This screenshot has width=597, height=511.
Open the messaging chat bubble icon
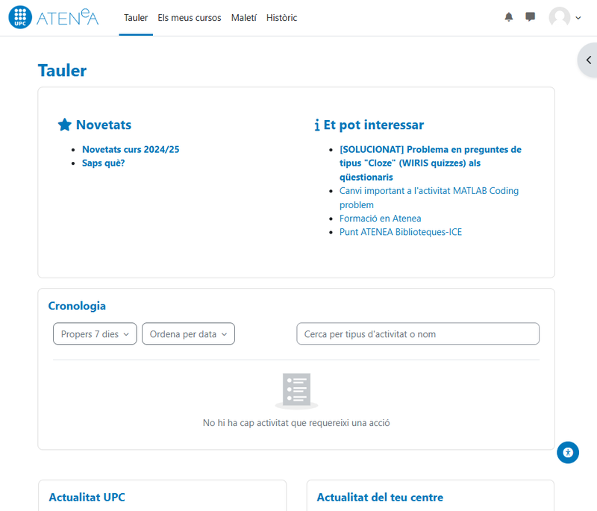tap(531, 17)
